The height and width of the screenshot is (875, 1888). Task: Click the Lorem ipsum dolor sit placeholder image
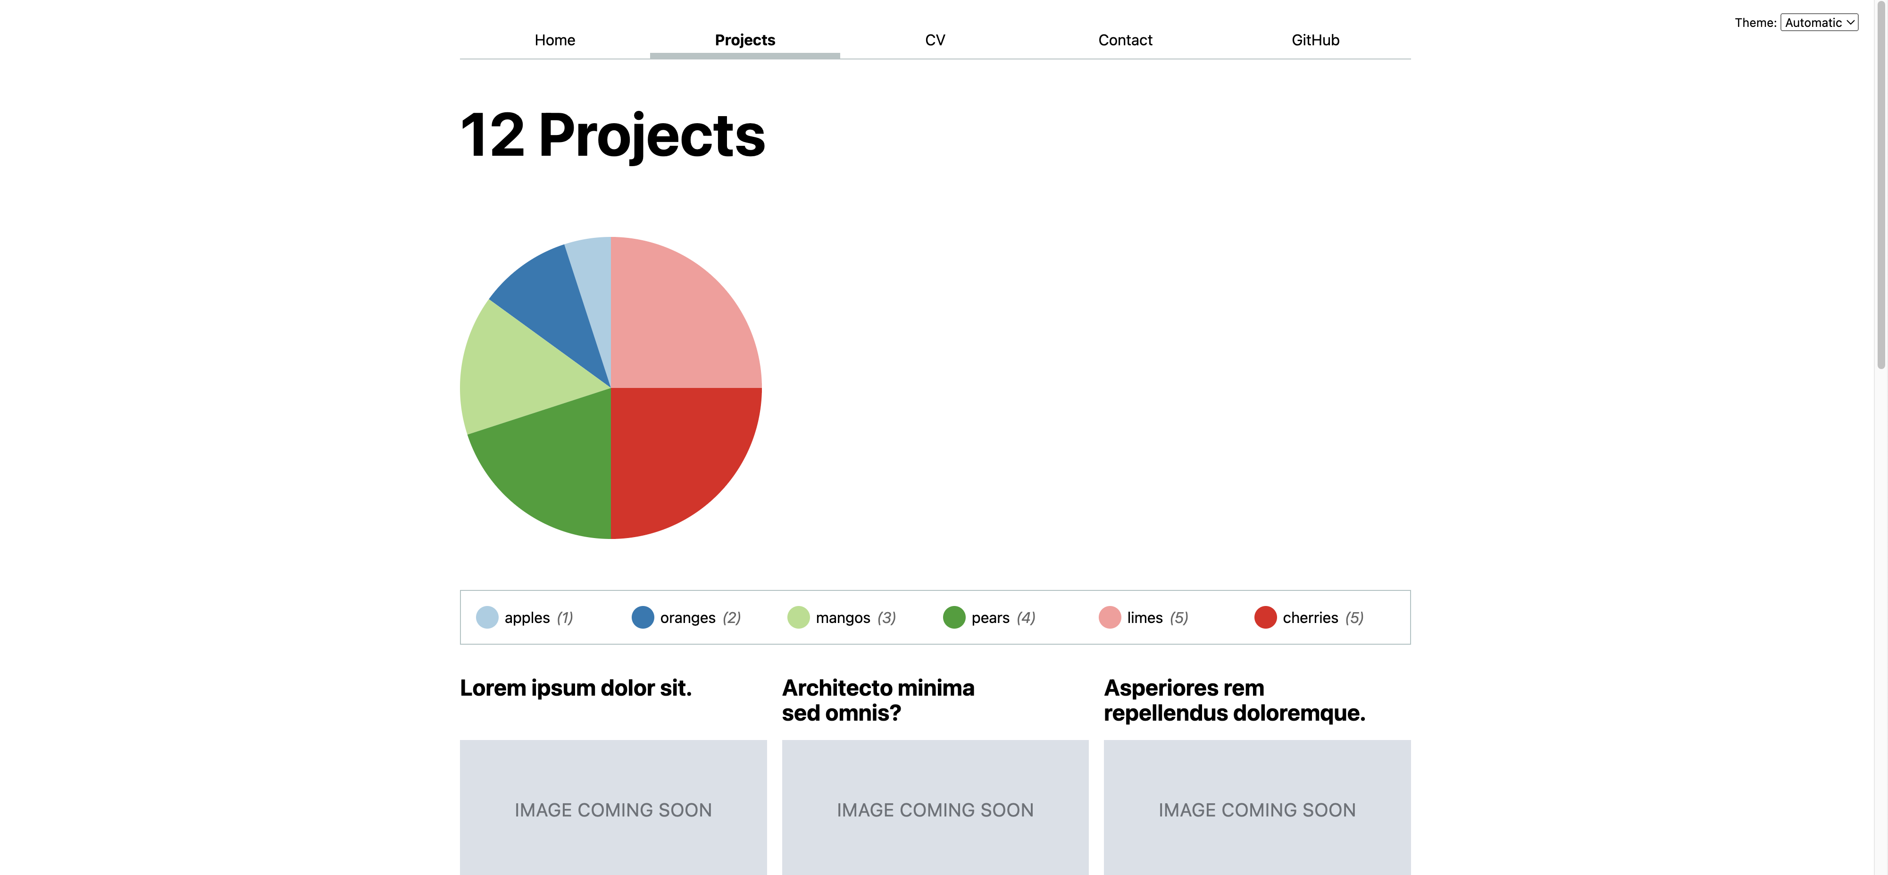click(x=613, y=807)
